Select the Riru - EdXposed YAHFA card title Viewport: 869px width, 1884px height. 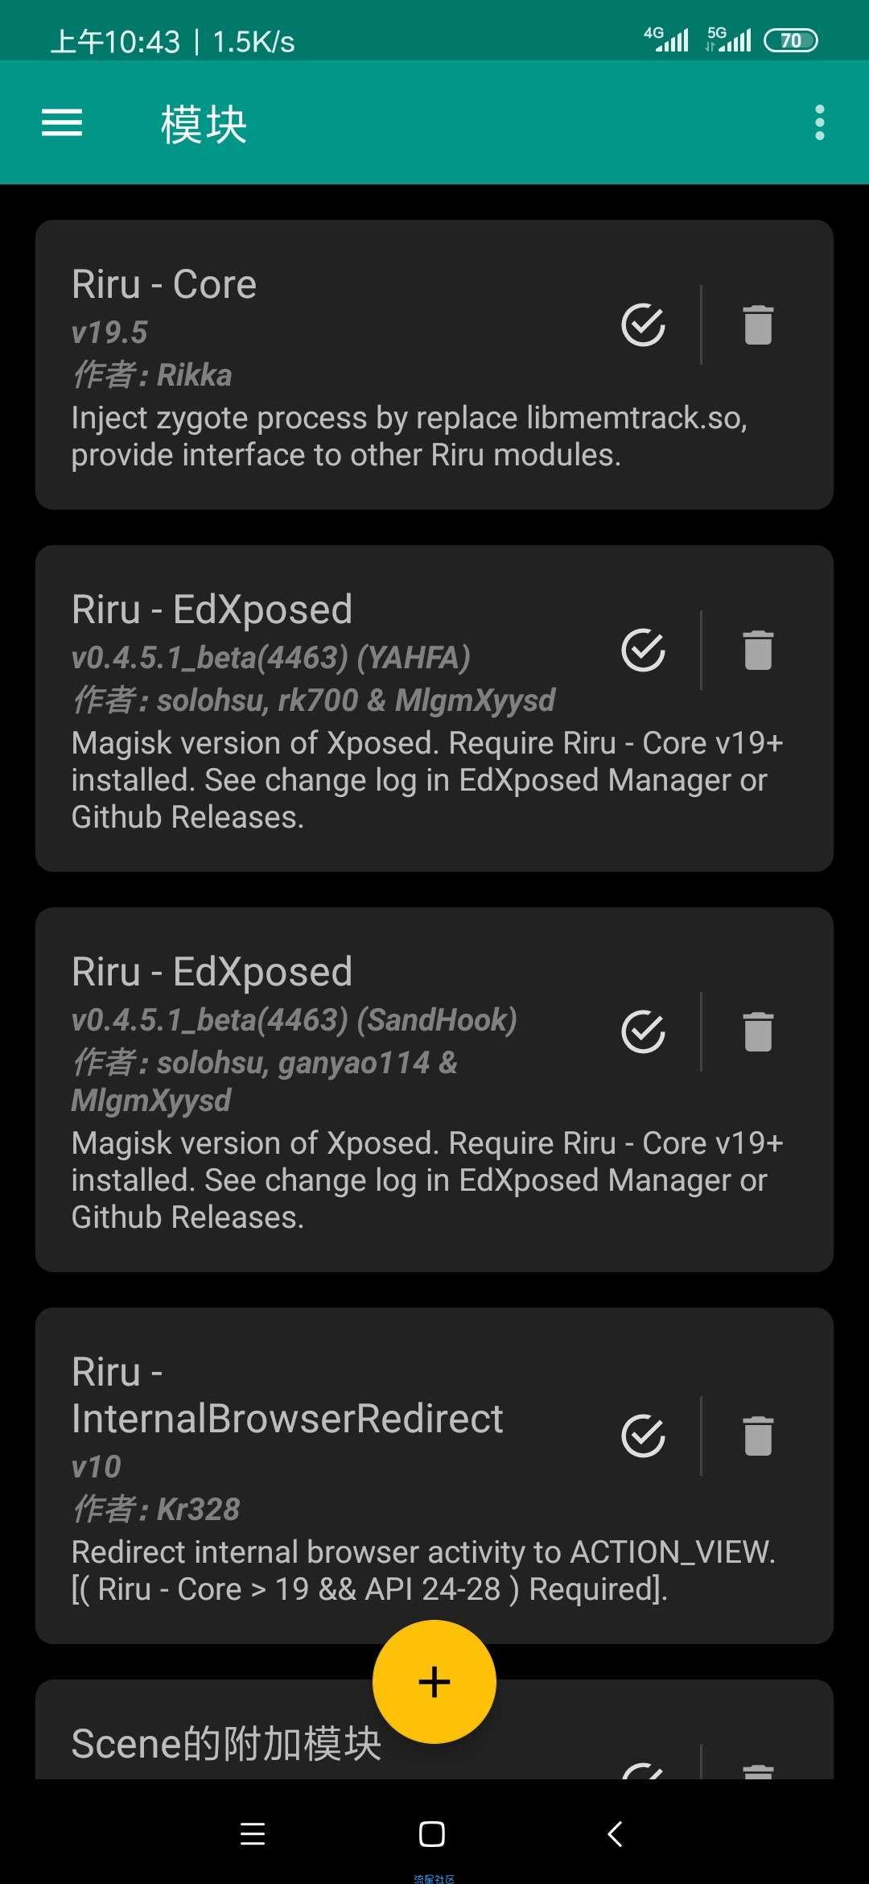212,609
